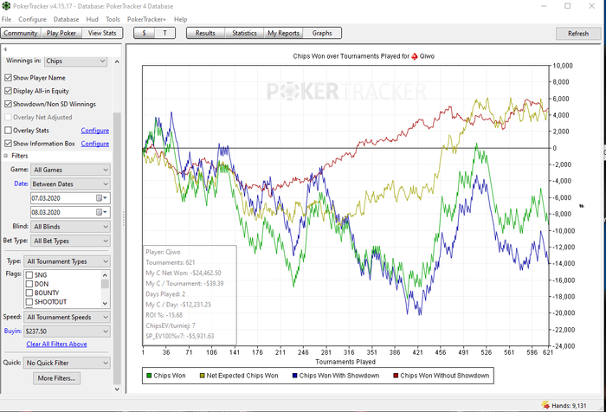Open the Game All Games dropdown
This screenshot has width=606, height=412.
click(x=71, y=170)
